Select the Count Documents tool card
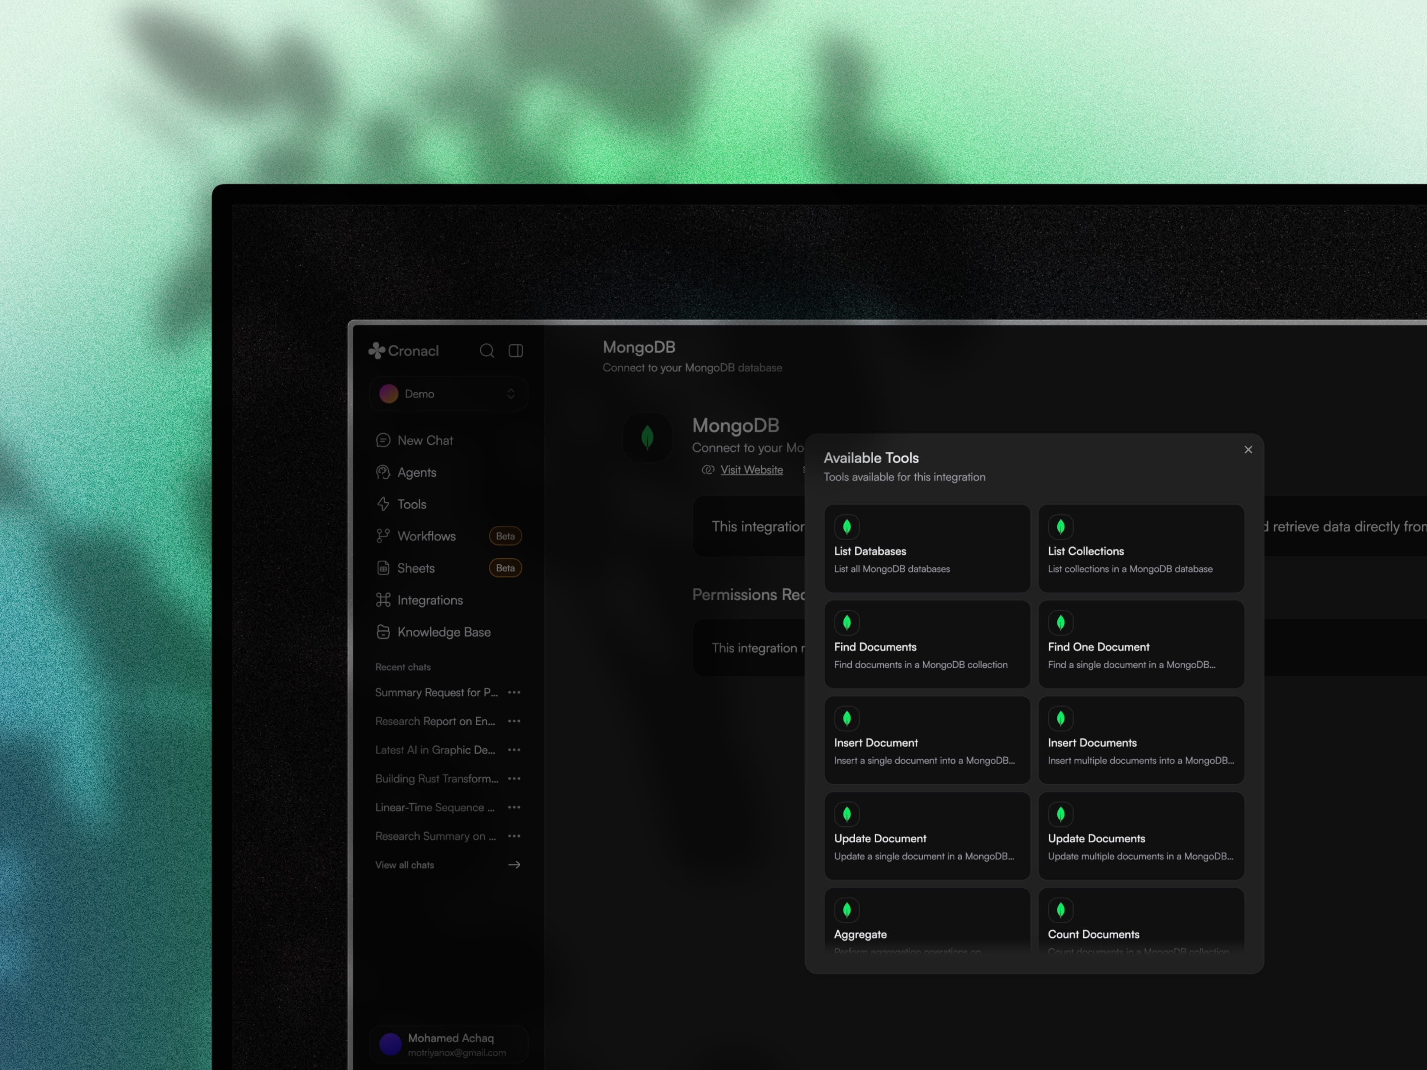The height and width of the screenshot is (1070, 1427). [x=1141, y=922]
